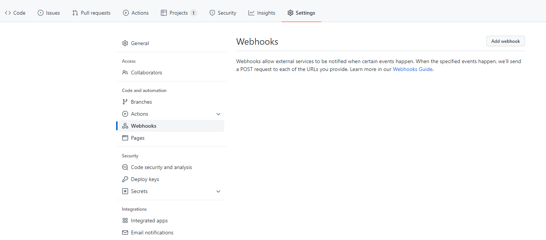The image size is (546, 240).
Task: Click the Secrets asterisk icon
Action: pyautogui.click(x=125, y=191)
